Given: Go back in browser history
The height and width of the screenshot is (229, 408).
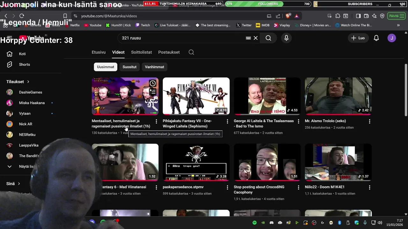Looking at the screenshot, I should 6,16.
